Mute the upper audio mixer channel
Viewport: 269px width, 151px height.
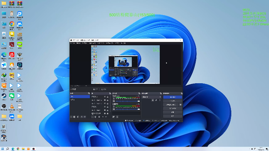114,101
